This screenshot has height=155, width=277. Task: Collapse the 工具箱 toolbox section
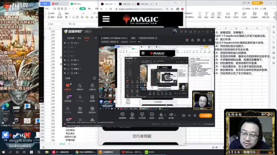[x=95, y=78]
